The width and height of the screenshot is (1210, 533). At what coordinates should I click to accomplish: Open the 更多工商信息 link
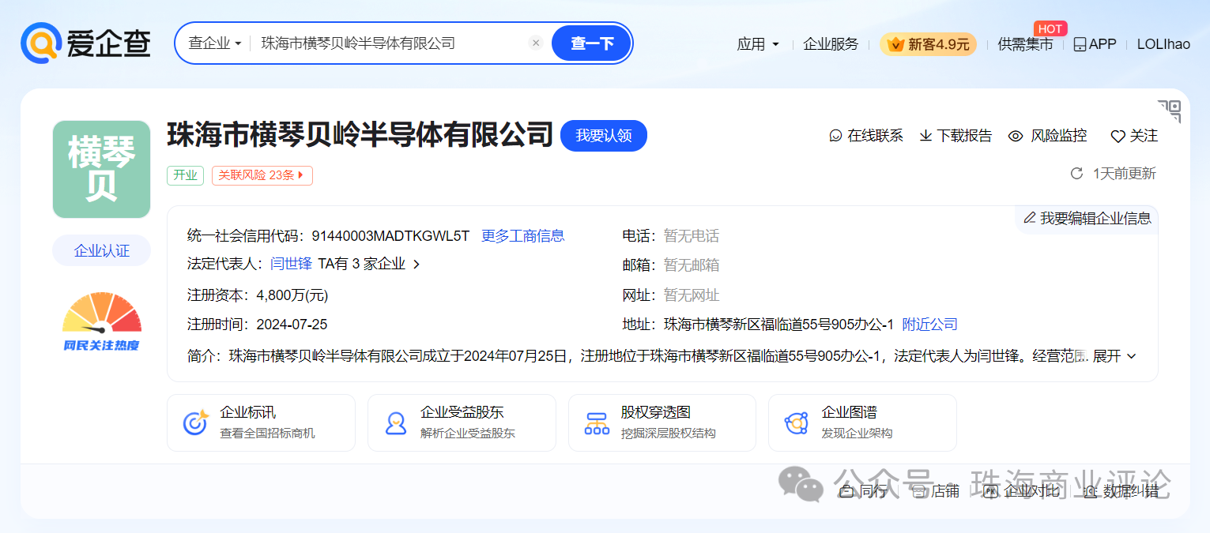click(x=523, y=235)
